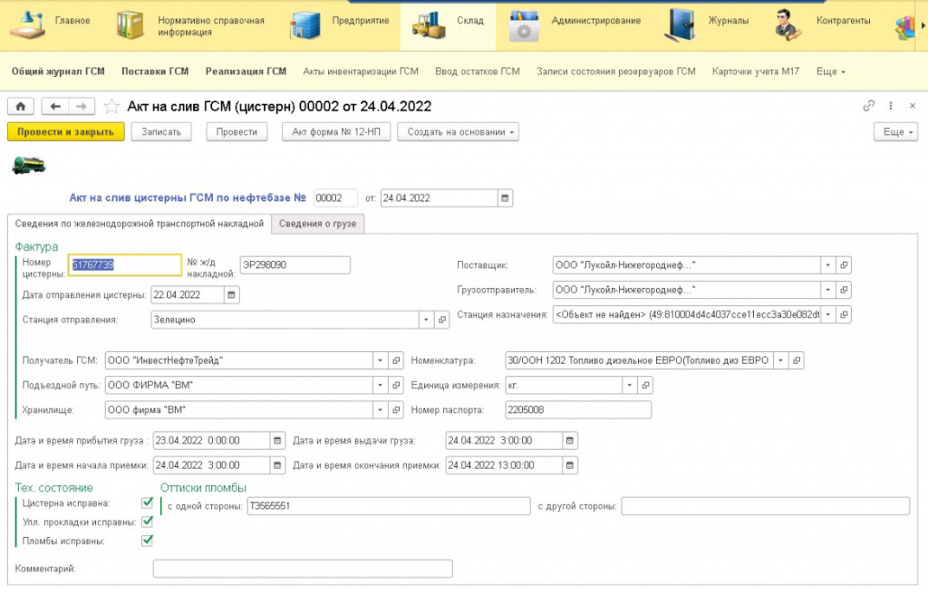
Task: Expand the Подъездной путь dropdown
Action: click(380, 385)
